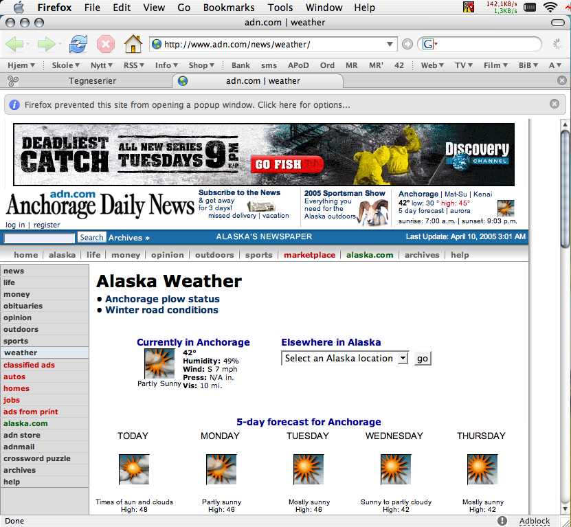
Task: Click the register link under the logo
Action: [47, 225]
